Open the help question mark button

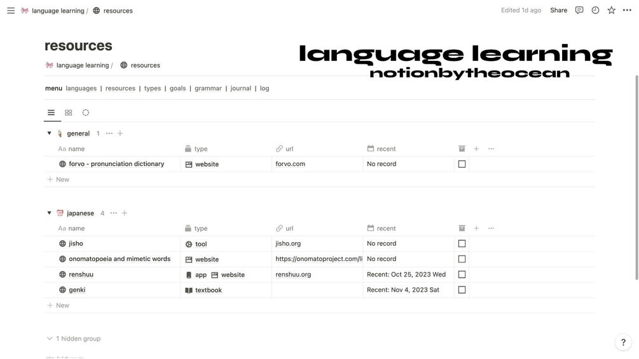click(623, 342)
